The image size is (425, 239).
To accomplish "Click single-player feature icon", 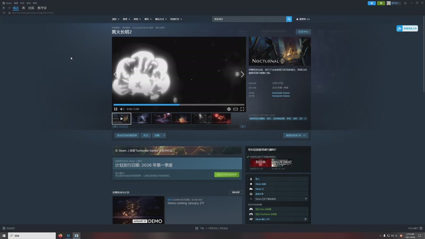I will pyautogui.click(x=251, y=179).
